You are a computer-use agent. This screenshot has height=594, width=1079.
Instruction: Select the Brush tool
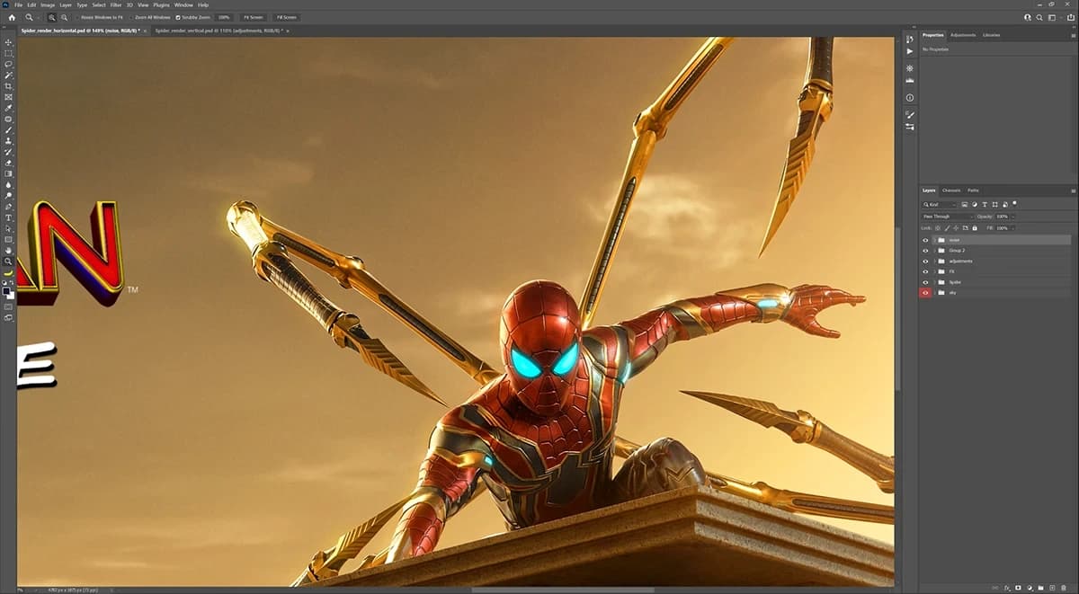tap(9, 130)
